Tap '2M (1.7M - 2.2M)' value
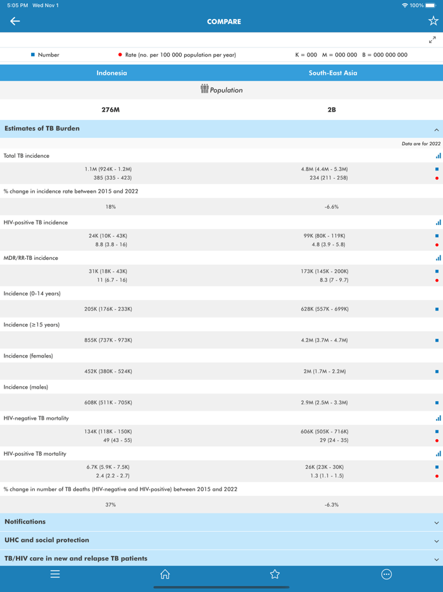 click(x=325, y=371)
